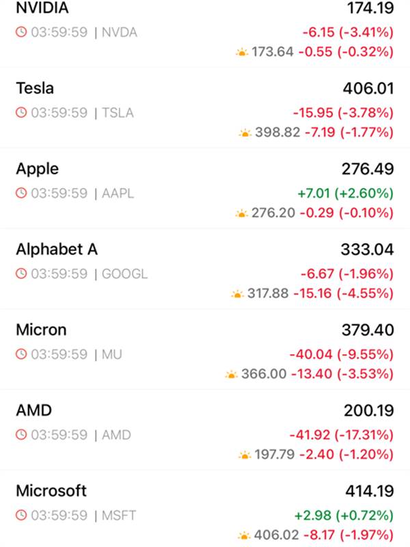410x547 pixels.
Task: Click Micron's pre-market price 366.00
Action: [x=263, y=374]
